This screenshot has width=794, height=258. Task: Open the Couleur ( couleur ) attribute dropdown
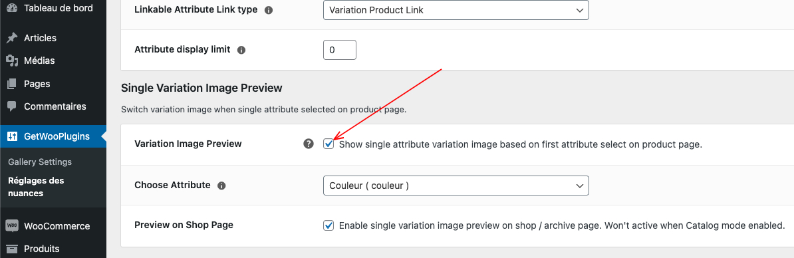(456, 186)
